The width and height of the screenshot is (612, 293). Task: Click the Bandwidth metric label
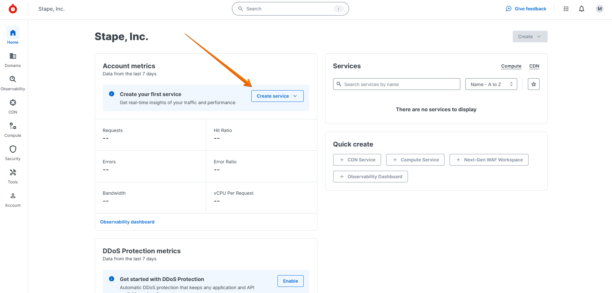tap(114, 193)
